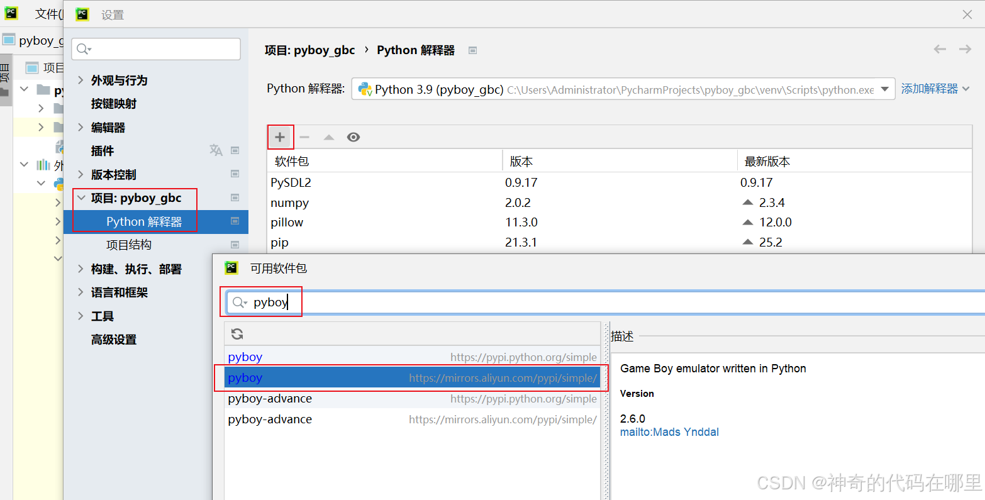Click the language icon next to 插件
The image size is (985, 500).
216,150
